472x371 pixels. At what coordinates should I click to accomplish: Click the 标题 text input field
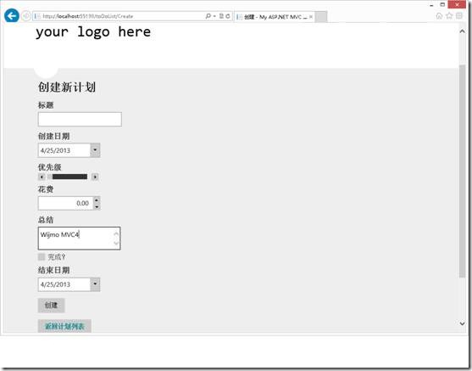coord(80,119)
